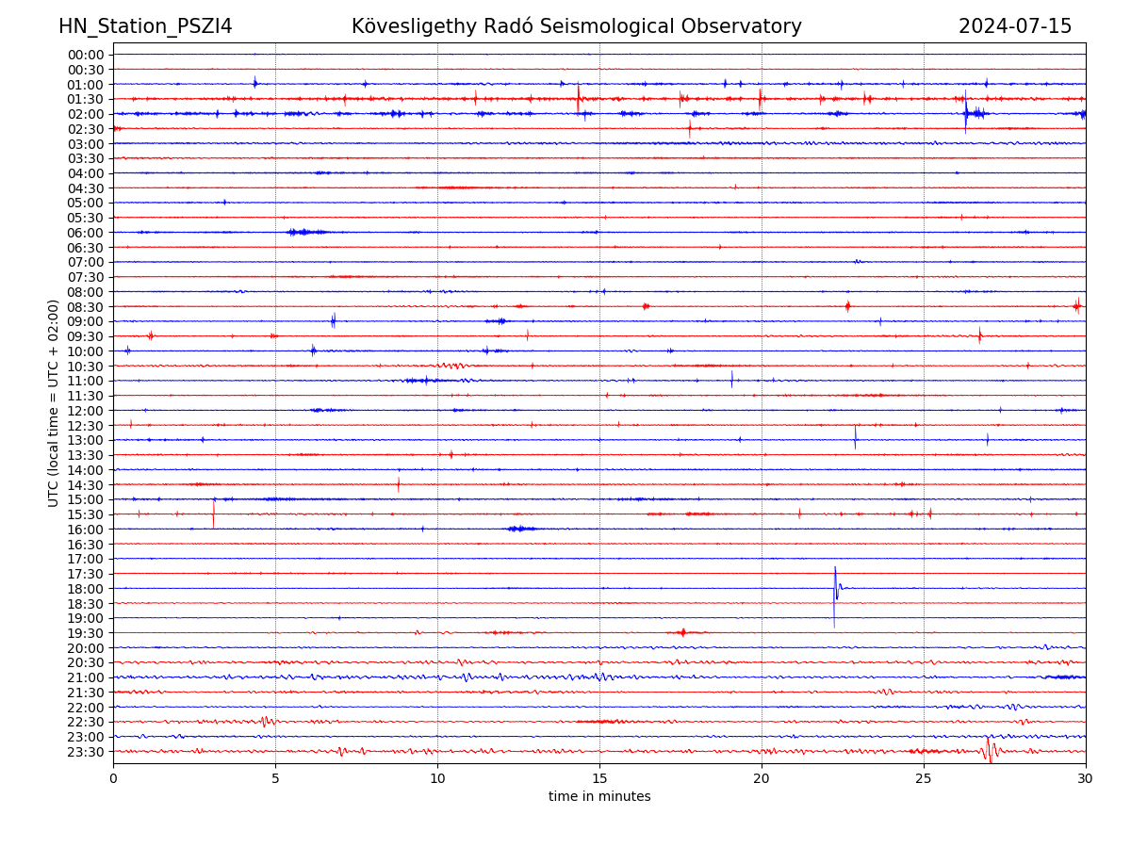Viewport: 1131px width, 848px height.
Task: Select the 00:00 row label
Action: tap(85, 55)
